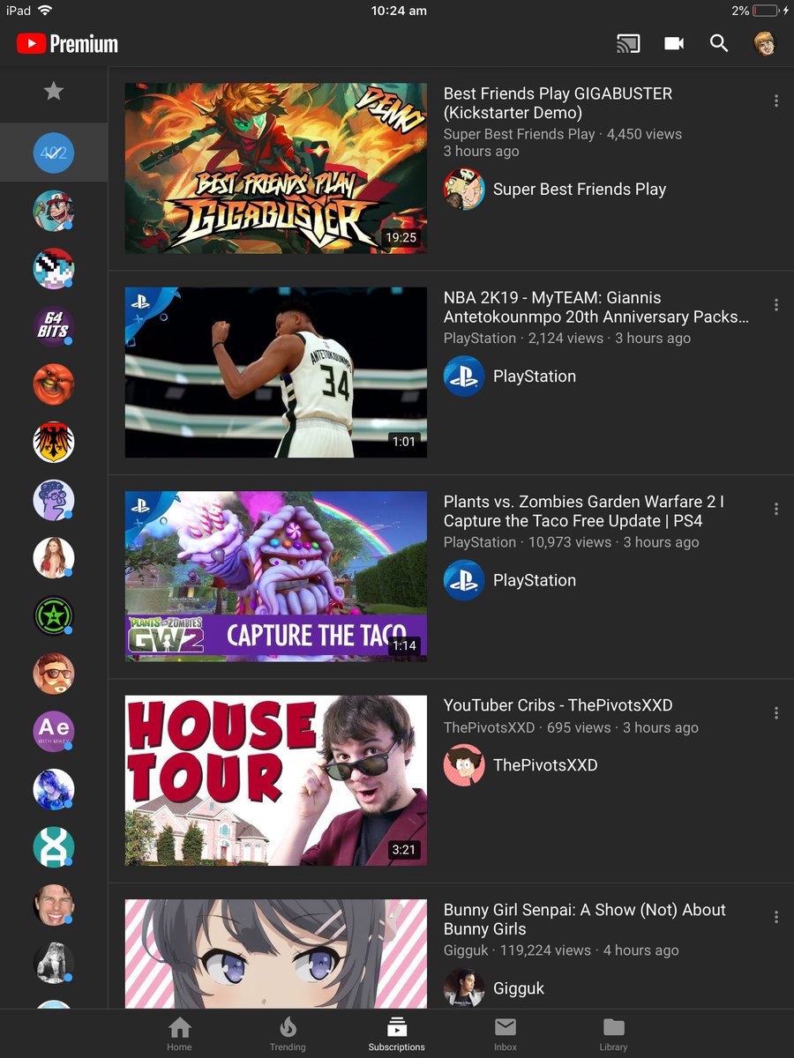Open the Inbox tab

pyautogui.click(x=506, y=1034)
